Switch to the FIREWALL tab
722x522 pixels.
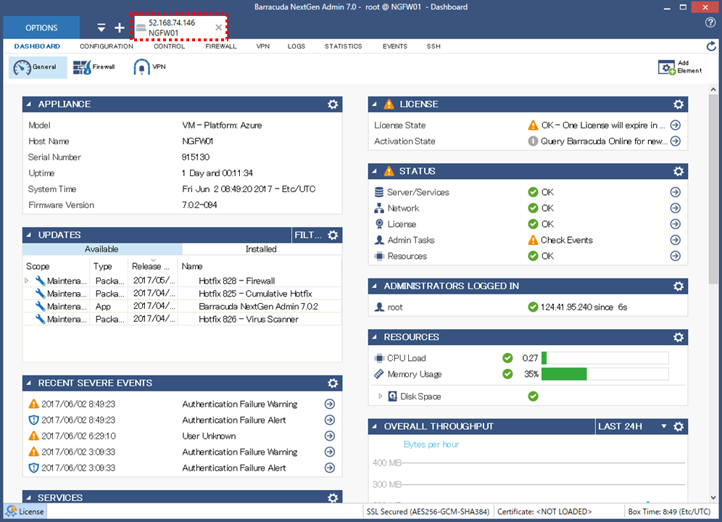(x=221, y=46)
